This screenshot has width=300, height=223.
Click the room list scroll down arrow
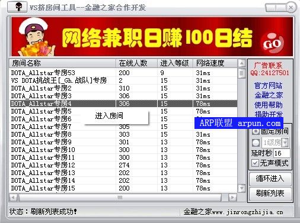(241, 188)
